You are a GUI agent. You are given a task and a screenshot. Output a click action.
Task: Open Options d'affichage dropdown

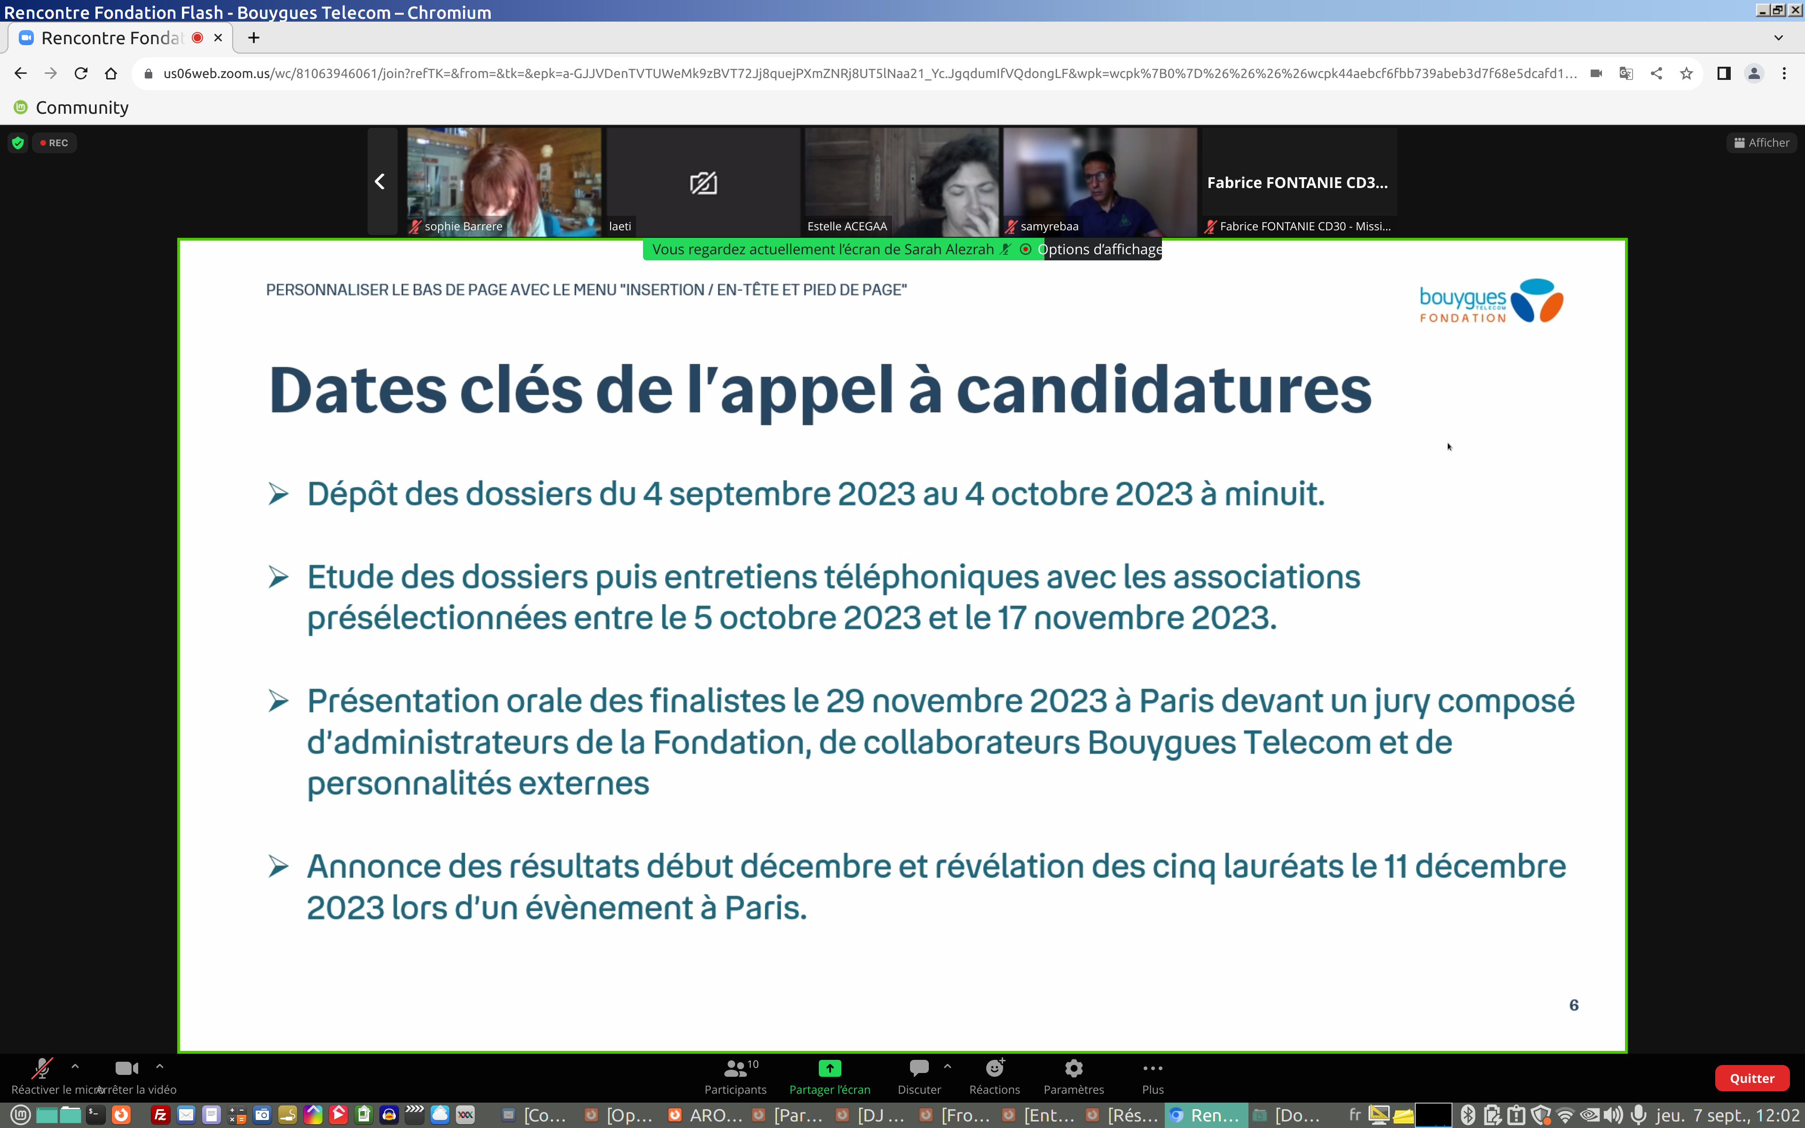tap(1099, 249)
